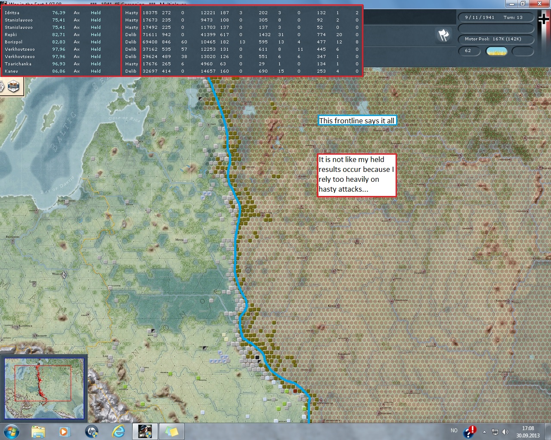The image size is (551, 440).
Task: Show hidden system tray icons
Action: 485,432
